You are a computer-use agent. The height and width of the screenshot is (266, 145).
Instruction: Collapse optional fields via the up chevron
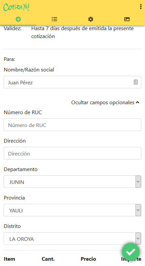point(138,102)
